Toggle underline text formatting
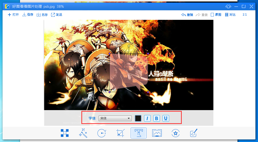Screen dimensions: 258x142 point(166,118)
